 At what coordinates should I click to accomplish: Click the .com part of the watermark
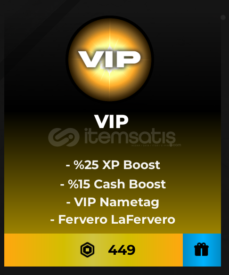[176, 145]
